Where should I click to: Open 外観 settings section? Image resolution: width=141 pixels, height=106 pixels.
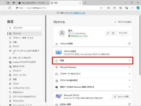[25, 42]
